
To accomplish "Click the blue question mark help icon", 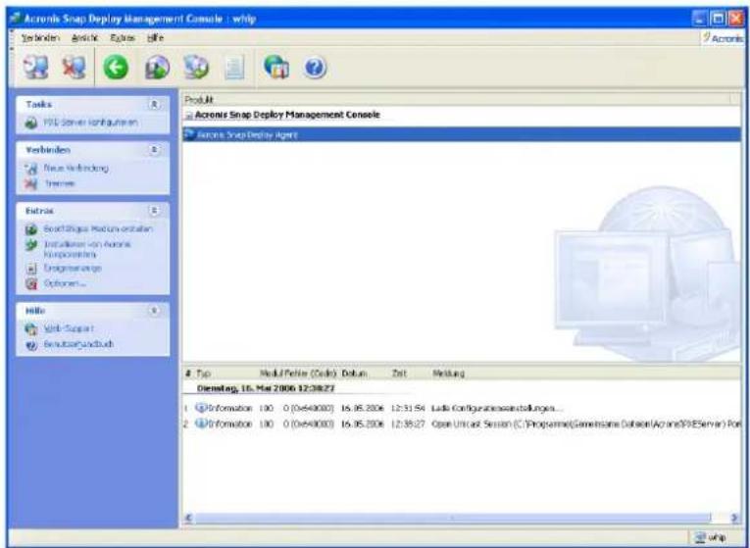I will pos(315,68).
